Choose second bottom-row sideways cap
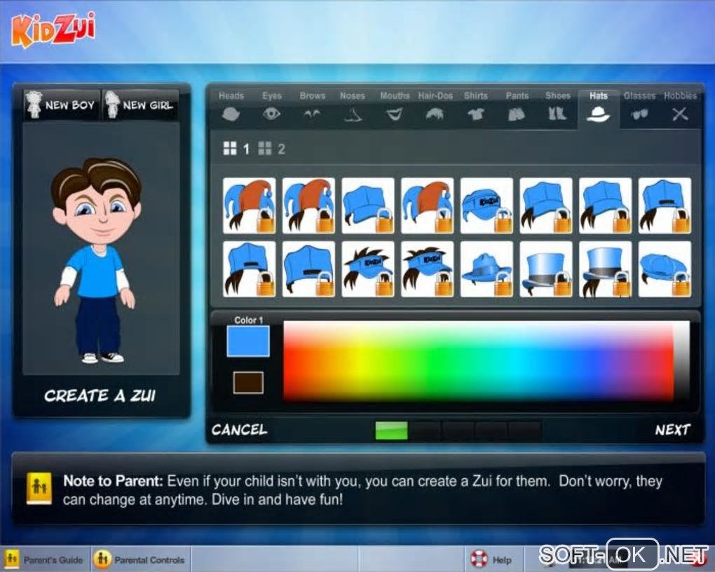715x572 pixels. click(308, 269)
